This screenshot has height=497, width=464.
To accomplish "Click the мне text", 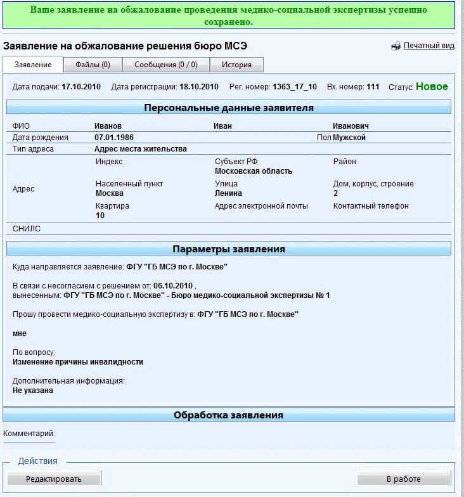I will (x=20, y=333).
